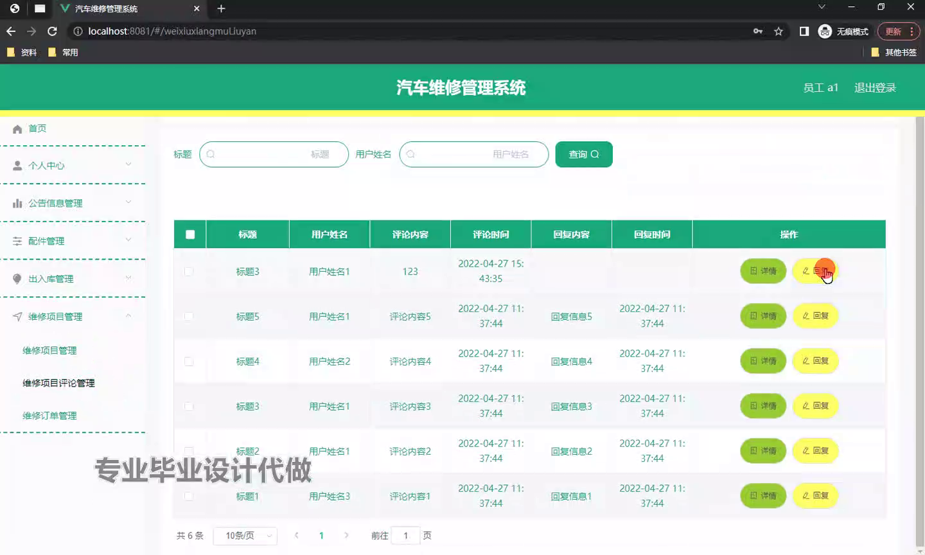Open 常用 bookmark folder

[x=63, y=53]
